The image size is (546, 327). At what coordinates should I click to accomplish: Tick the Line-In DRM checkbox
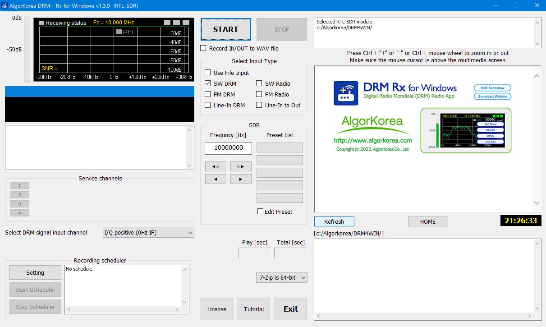point(208,105)
